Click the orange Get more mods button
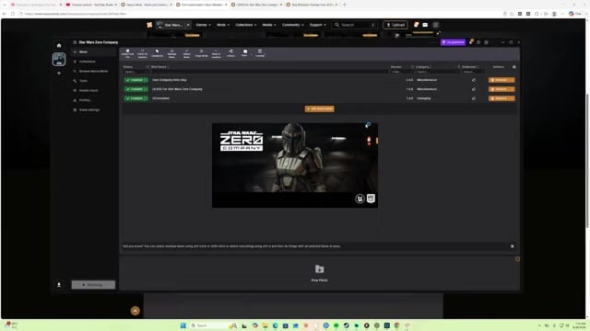Screen dimensions: 590x331 point(320,108)
